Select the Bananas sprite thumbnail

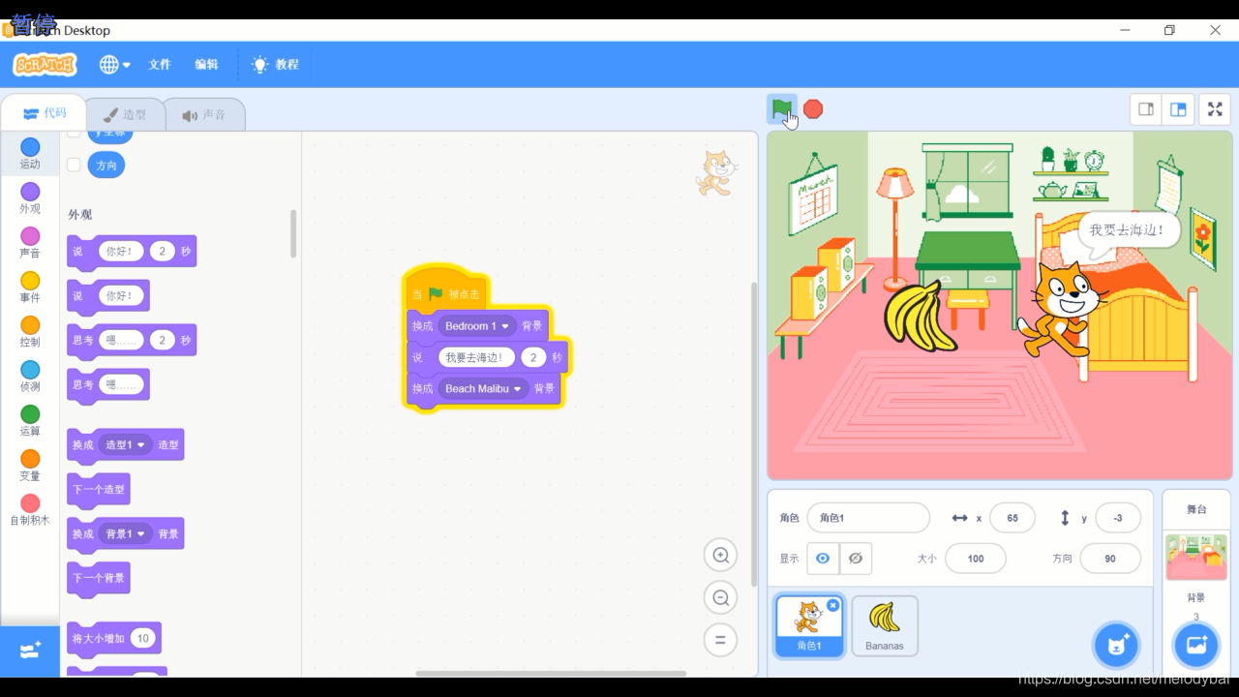[x=885, y=626]
